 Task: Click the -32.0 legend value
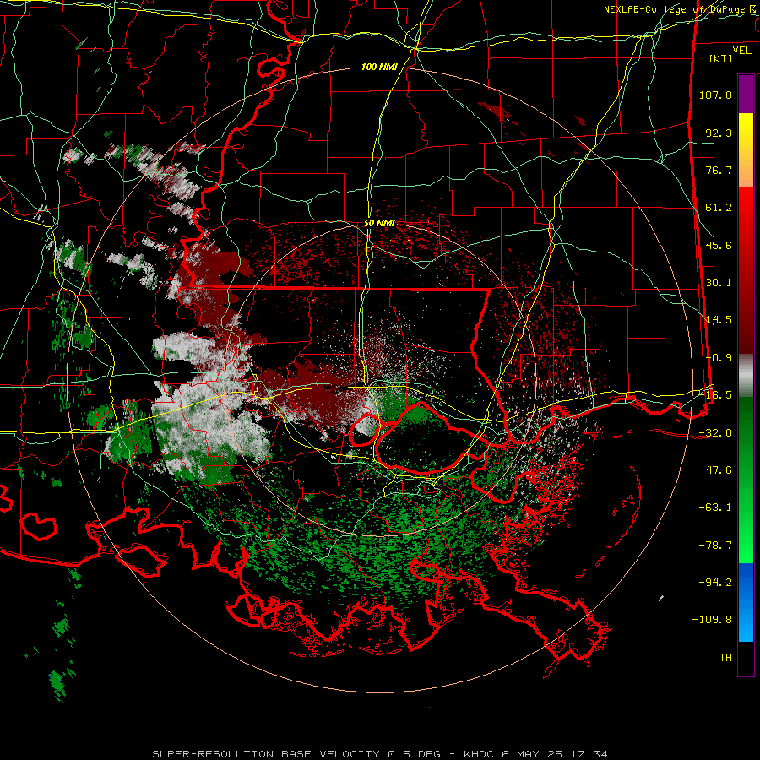[715, 433]
